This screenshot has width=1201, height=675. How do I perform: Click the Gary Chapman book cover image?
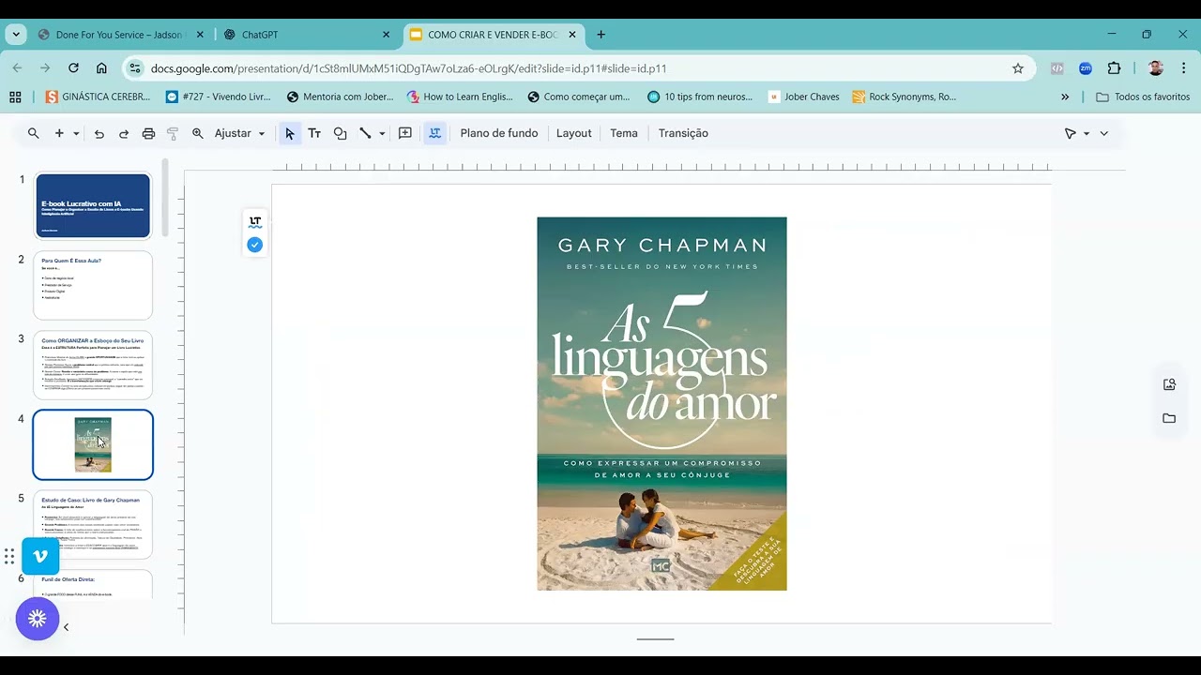point(661,404)
